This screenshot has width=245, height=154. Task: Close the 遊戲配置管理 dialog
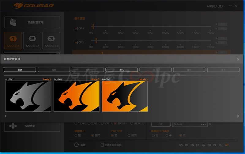click(x=238, y=59)
